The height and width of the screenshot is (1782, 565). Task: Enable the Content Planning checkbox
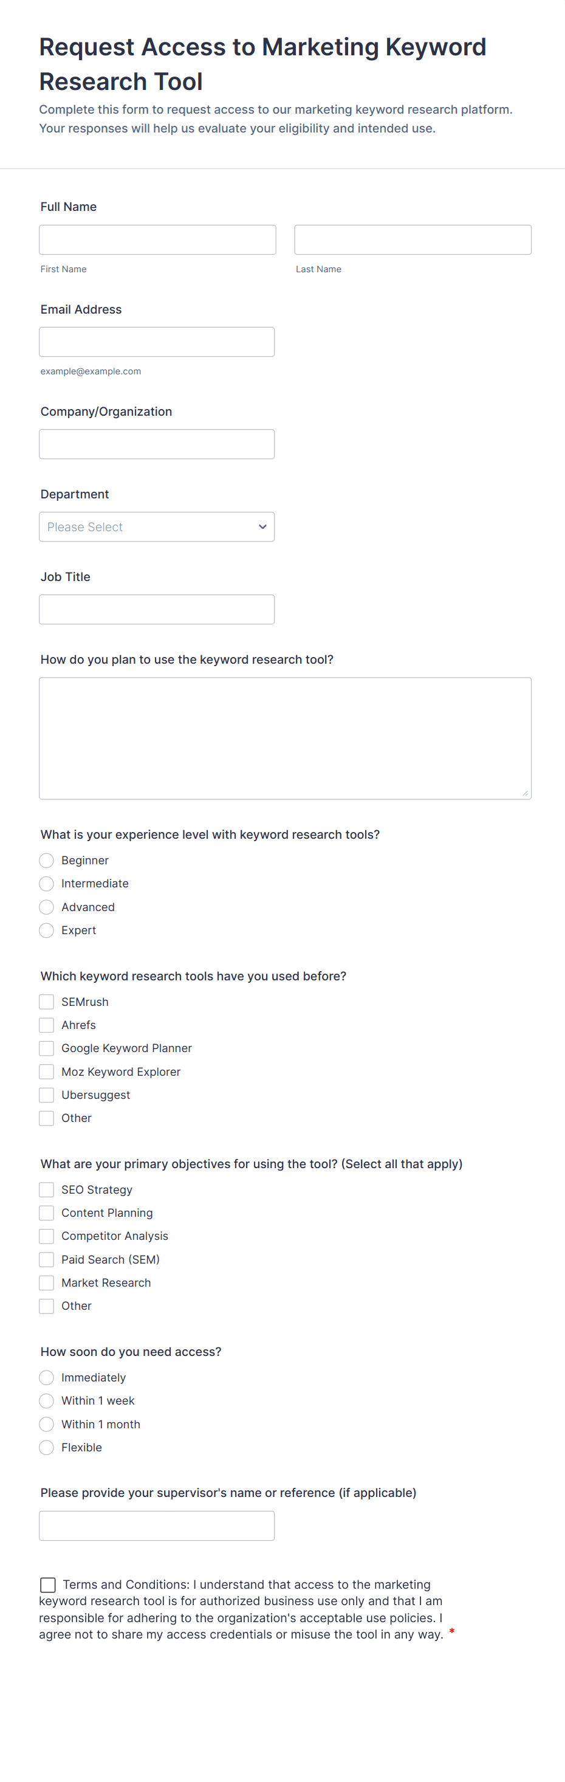(x=46, y=1213)
